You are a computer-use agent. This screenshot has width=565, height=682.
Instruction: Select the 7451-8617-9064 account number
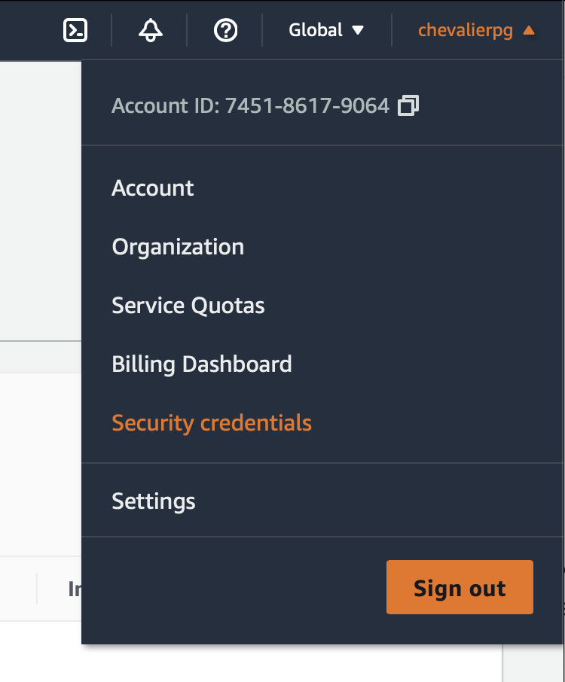pyautogui.click(x=307, y=105)
